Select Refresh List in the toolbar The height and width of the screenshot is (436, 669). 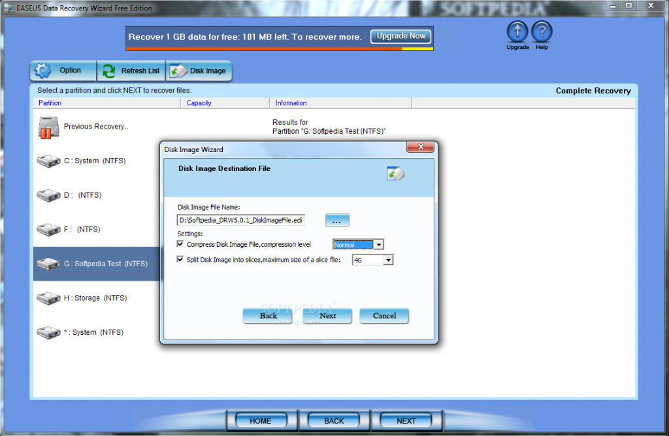point(131,70)
